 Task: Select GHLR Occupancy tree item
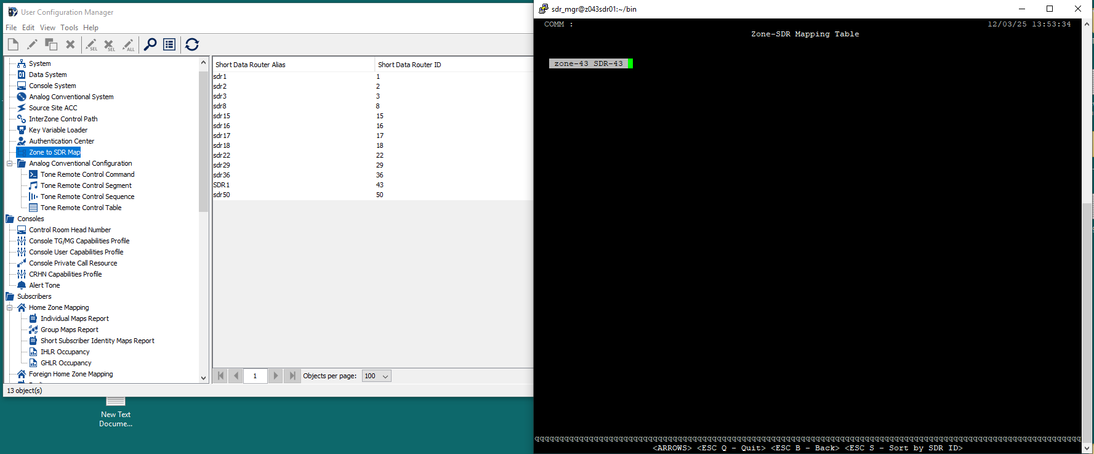coord(66,363)
